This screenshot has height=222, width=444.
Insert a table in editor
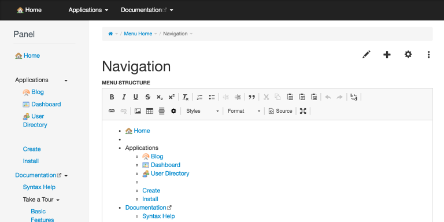(x=150, y=111)
